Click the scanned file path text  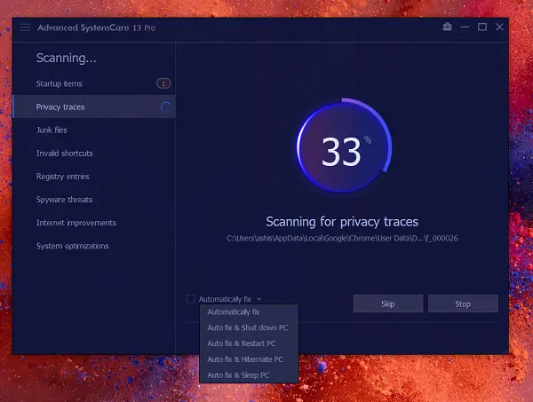[342, 239]
